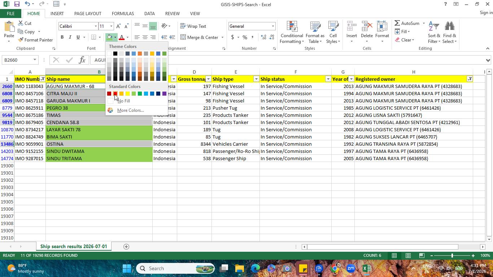Click the Merge & Center button

click(200, 37)
